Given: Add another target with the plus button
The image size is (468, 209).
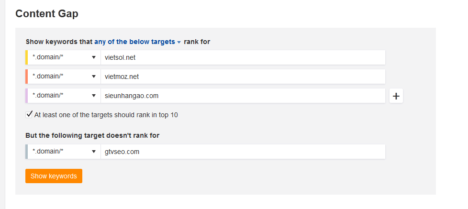Looking at the screenshot, I should tap(396, 96).
